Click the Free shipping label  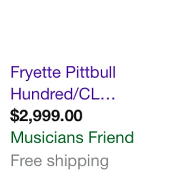60,162
